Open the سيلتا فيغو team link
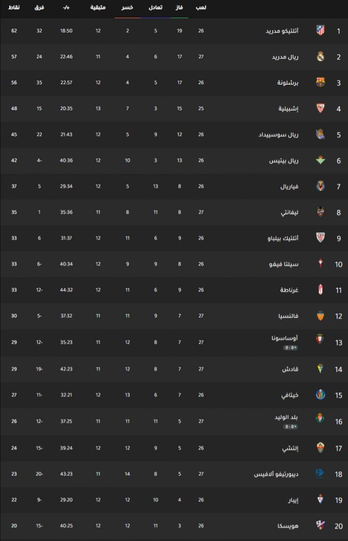 (284, 264)
